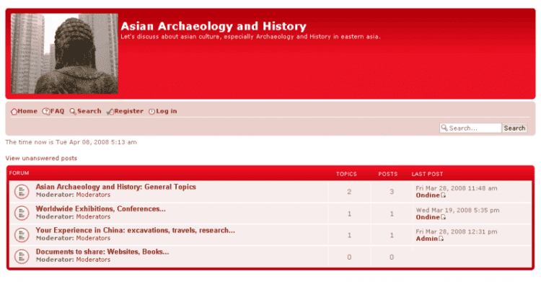Image resolution: width=541 pixels, height=282 pixels.
Task: Open the Search navigation link
Action: 89,111
